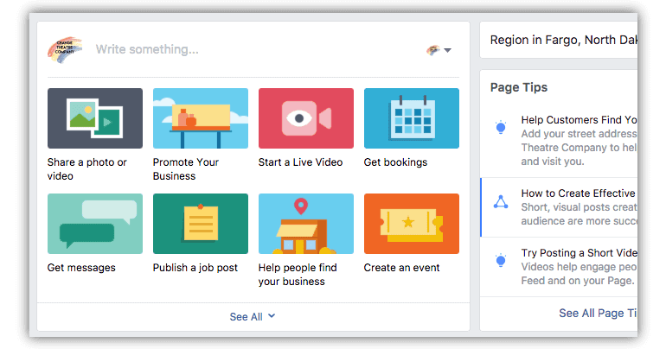Click the Help people find your business icon

click(x=305, y=223)
